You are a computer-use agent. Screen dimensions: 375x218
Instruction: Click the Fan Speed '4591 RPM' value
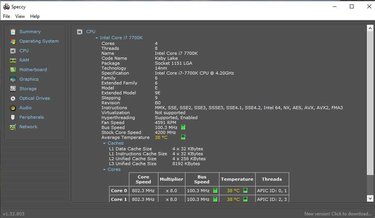(x=165, y=123)
